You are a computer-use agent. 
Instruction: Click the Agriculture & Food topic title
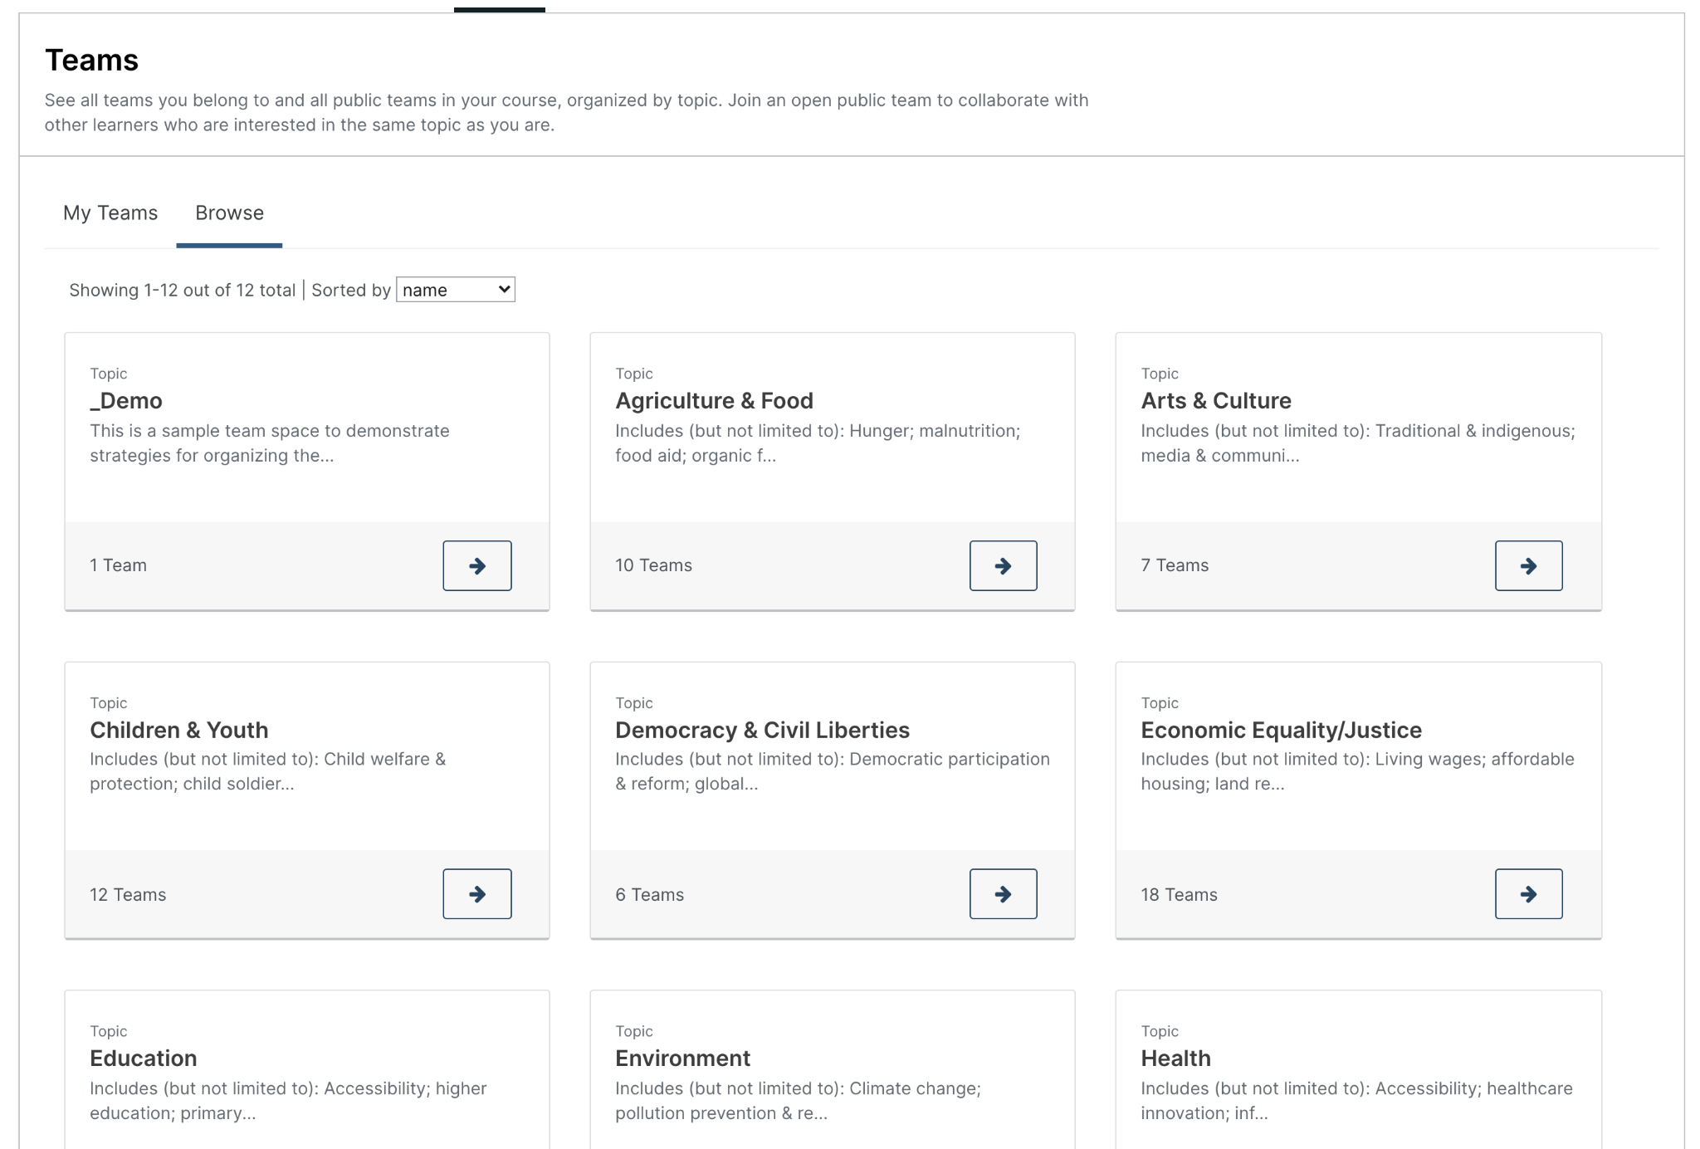714,400
